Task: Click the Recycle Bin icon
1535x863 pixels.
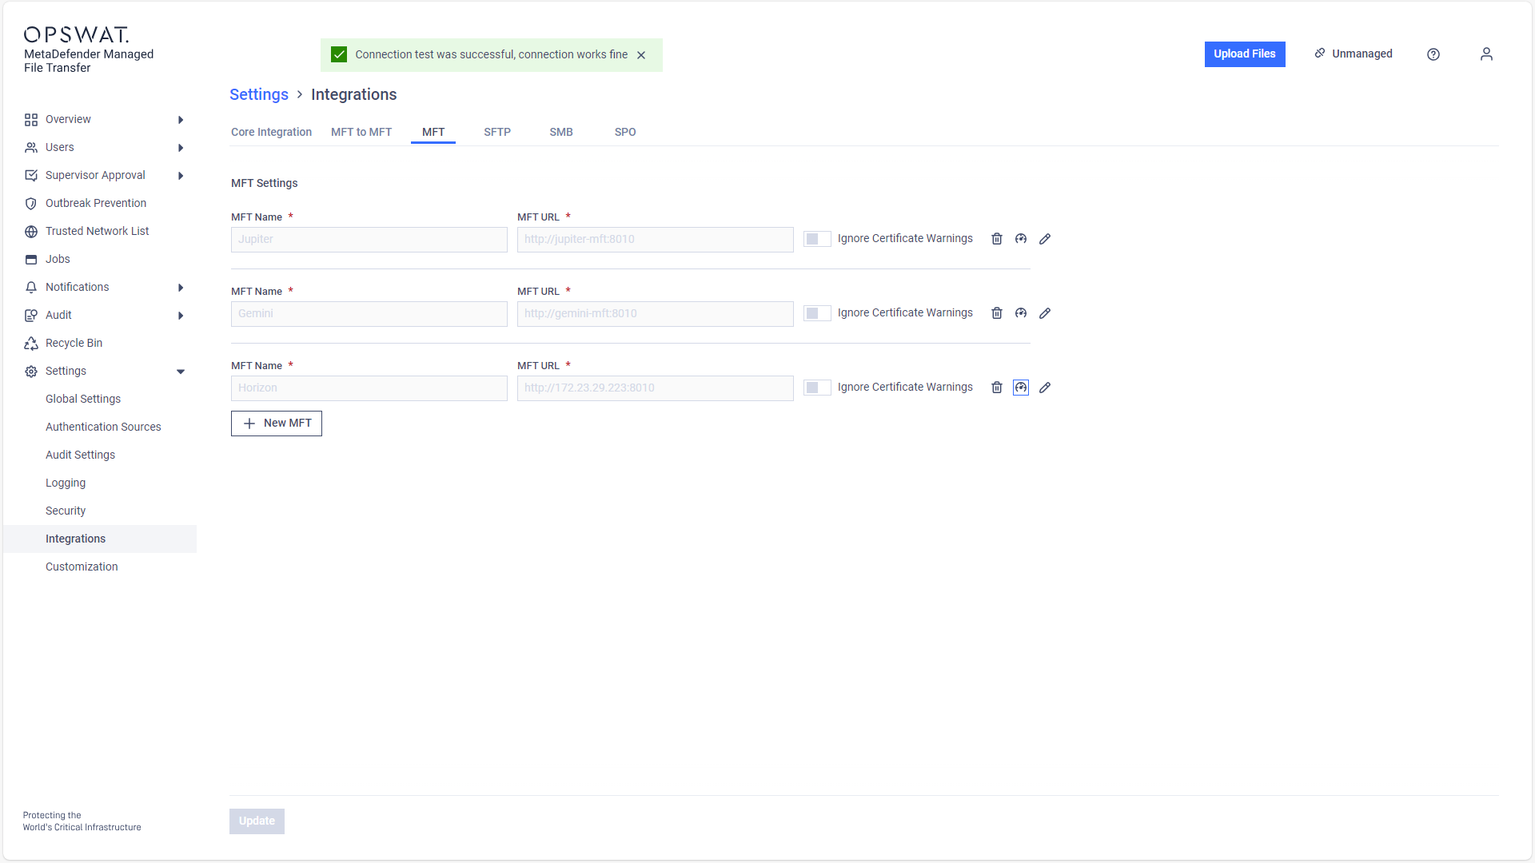Action: [x=31, y=344]
